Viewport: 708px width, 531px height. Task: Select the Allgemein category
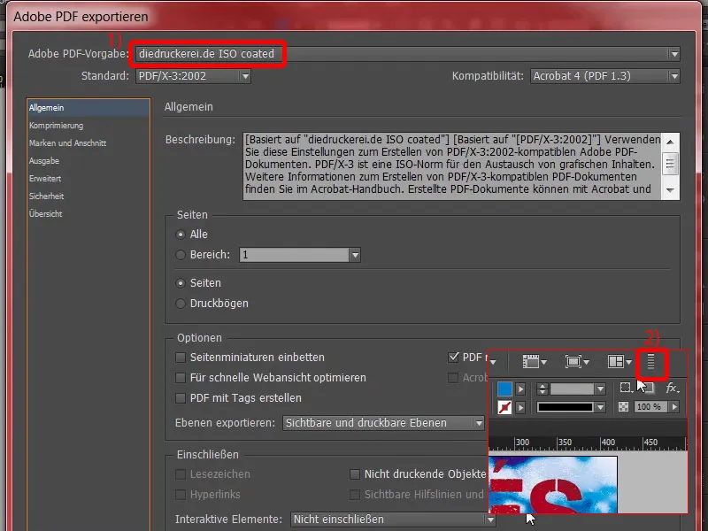[88, 108]
